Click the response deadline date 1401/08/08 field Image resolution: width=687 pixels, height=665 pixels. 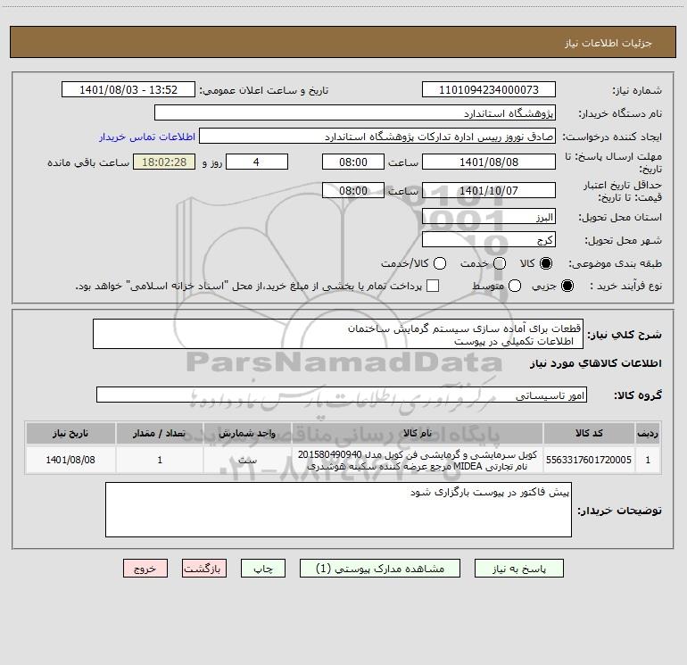click(489, 162)
